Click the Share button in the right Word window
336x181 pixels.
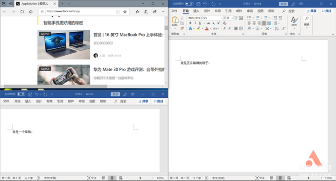(312, 11)
